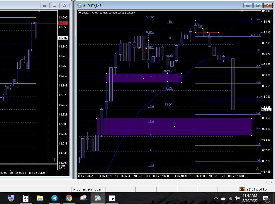
Task: Open the Wi-Fi network tray icon
Action: [230, 198]
